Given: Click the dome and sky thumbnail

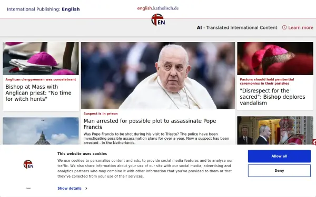Looking at the screenshot, I should [41, 131].
